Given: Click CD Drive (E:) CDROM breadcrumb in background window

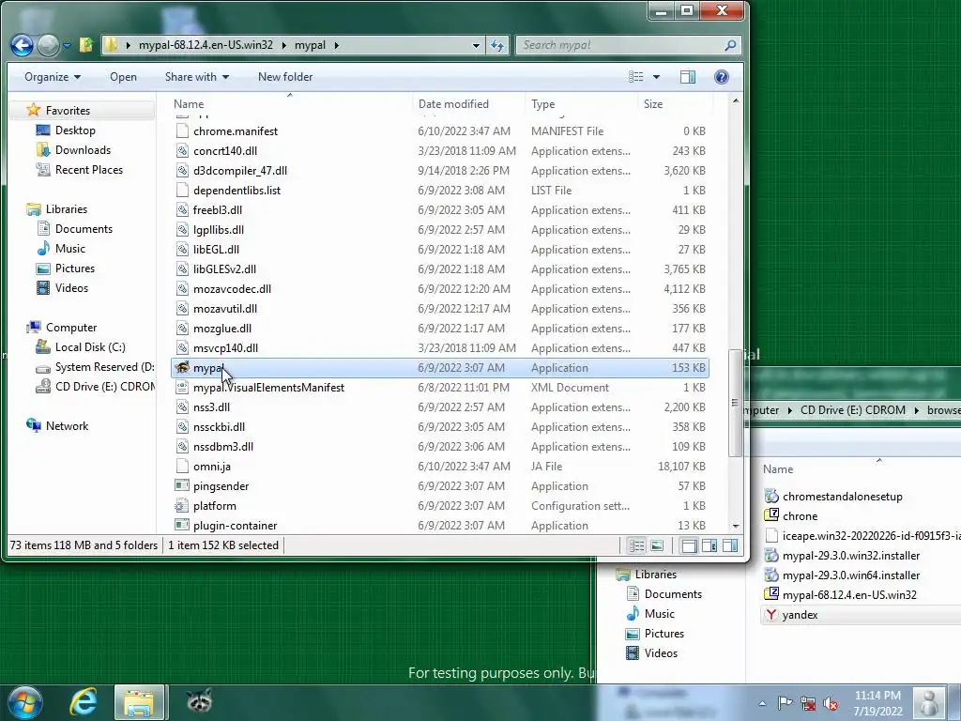Looking at the screenshot, I should click(x=852, y=409).
